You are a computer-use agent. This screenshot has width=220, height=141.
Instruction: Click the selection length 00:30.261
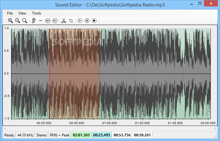(x=142, y=135)
